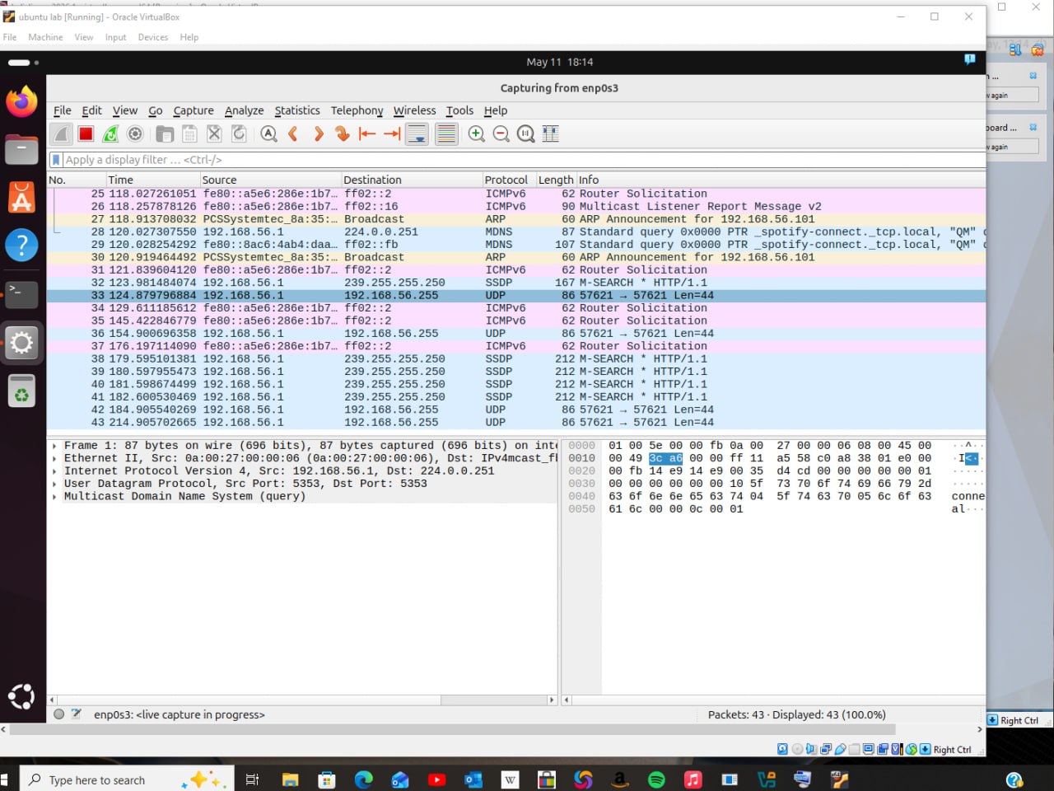Open the display filter bookmark icon
Image resolution: width=1054 pixels, height=791 pixels.
(x=56, y=160)
